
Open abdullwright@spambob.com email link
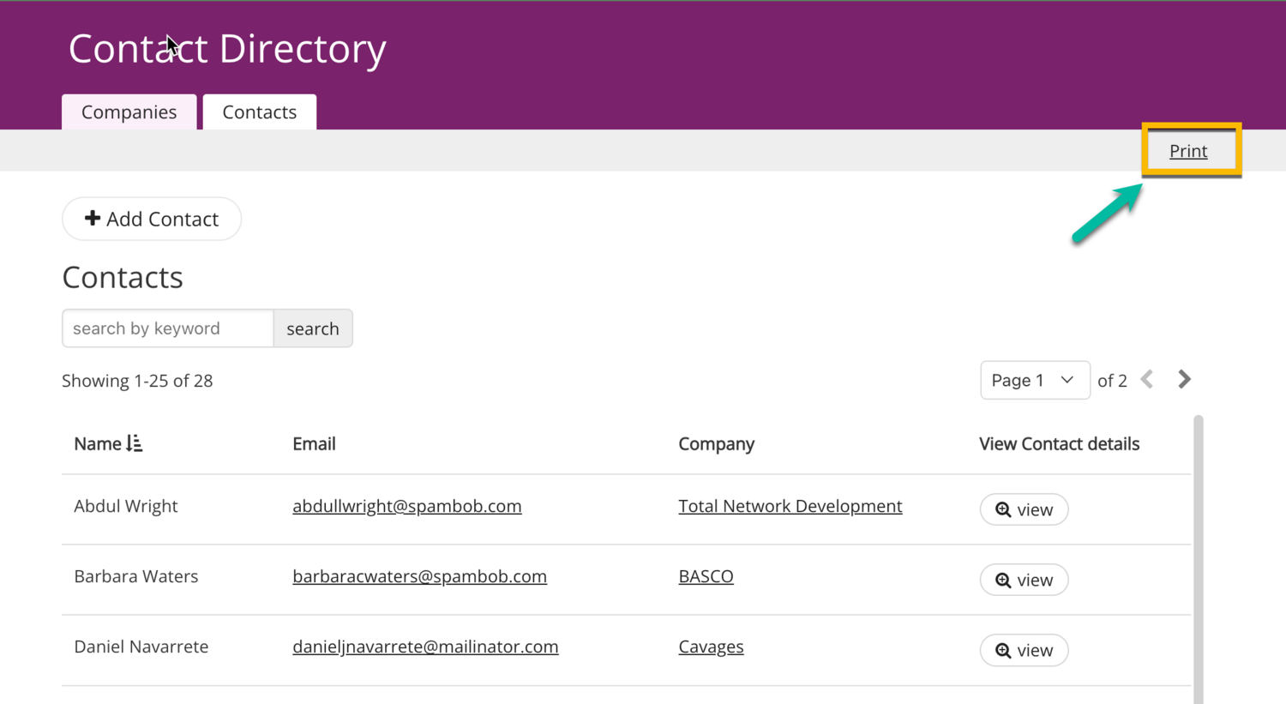pyautogui.click(x=406, y=506)
